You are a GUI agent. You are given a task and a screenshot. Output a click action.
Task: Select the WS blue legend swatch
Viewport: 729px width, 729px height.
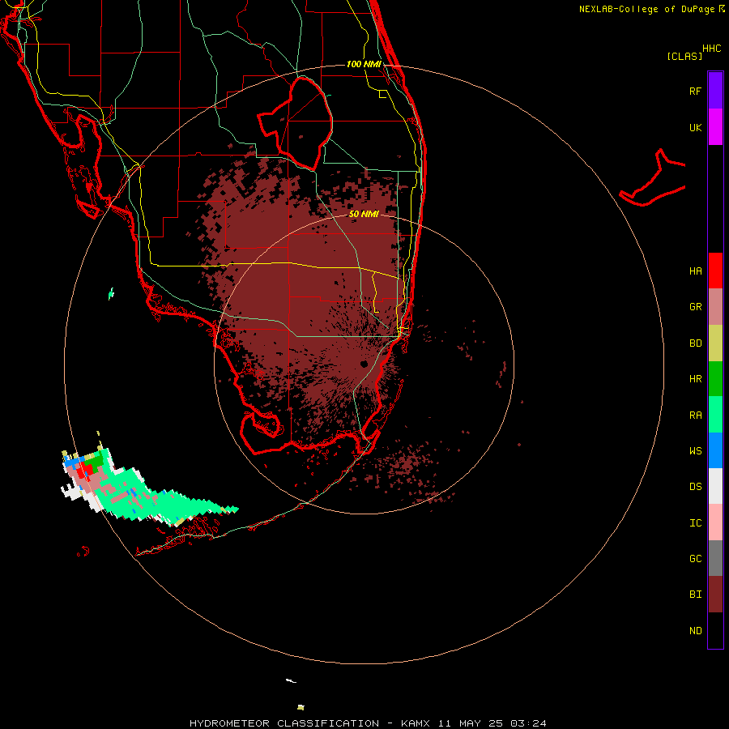tap(715, 450)
